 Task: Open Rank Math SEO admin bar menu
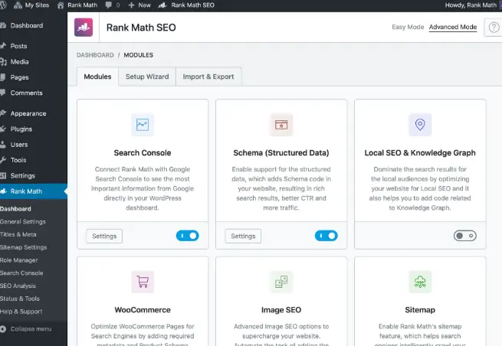186,5
